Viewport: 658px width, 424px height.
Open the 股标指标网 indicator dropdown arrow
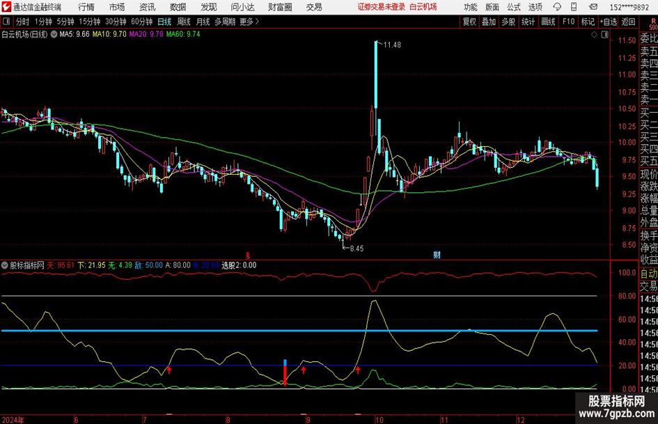click(x=5, y=265)
